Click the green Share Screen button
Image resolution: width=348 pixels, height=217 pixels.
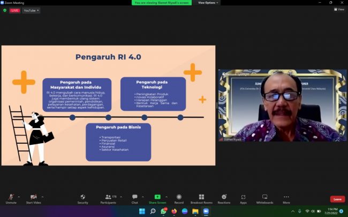(157, 199)
